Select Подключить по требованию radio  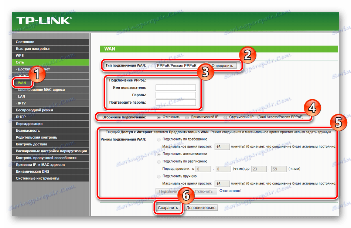[159, 139]
